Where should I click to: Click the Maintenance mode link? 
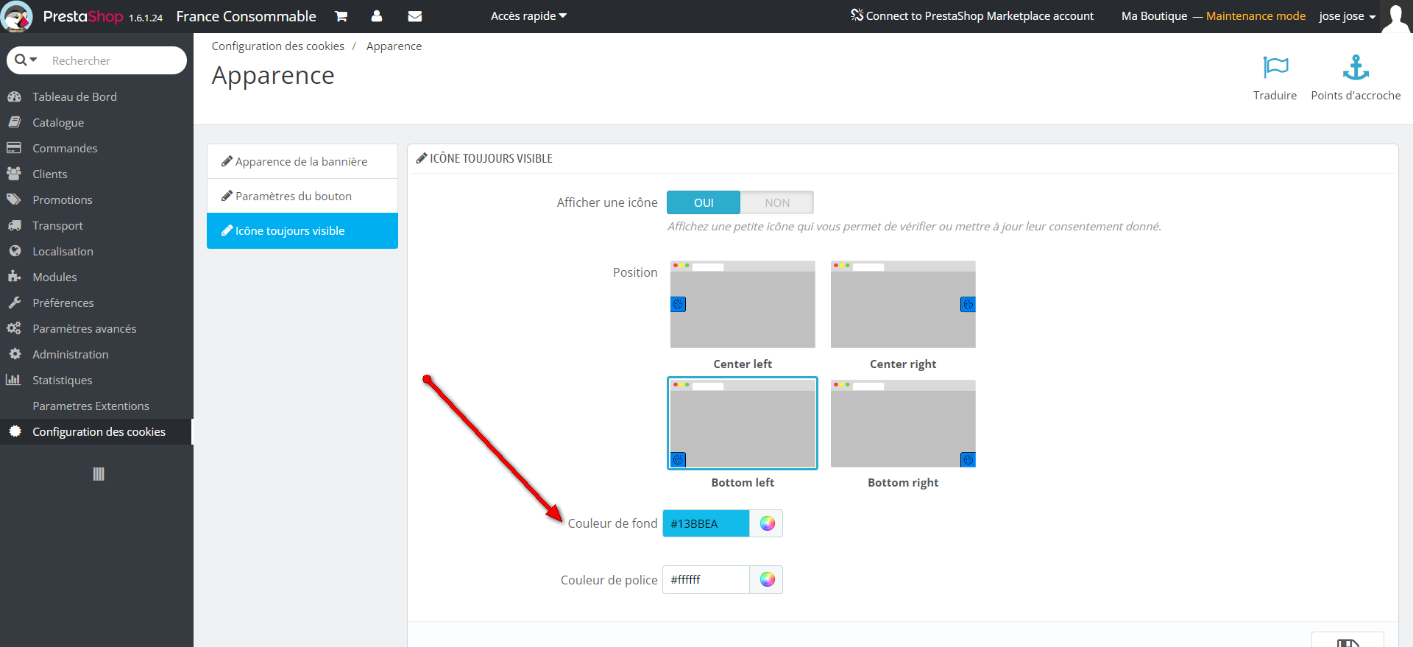tap(1256, 16)
